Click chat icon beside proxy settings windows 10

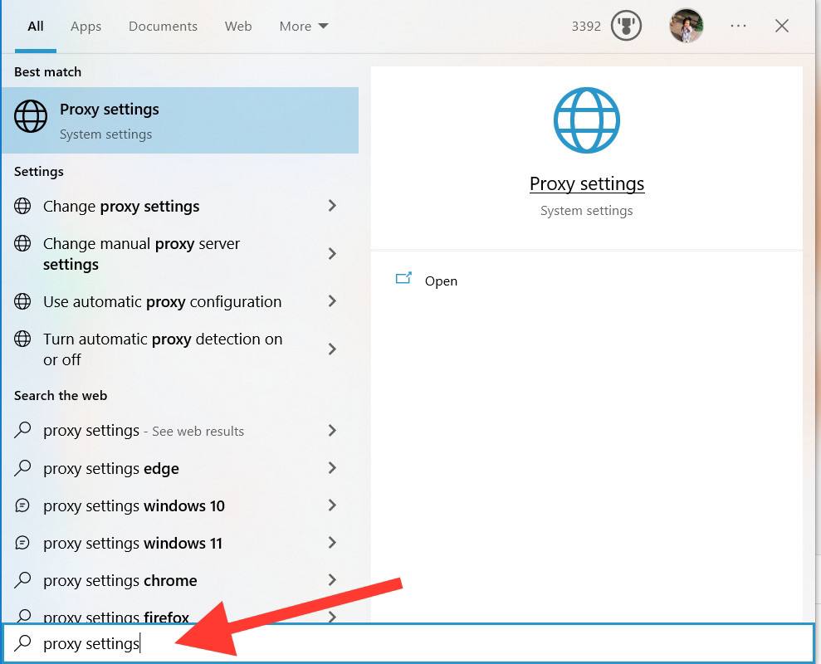point(23,505)
